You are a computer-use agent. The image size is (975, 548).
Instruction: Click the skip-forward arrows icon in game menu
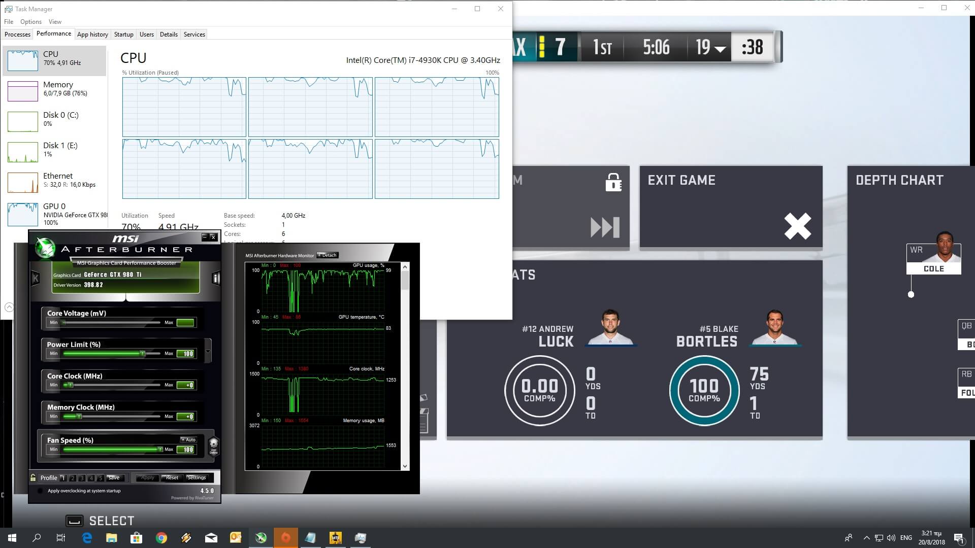pyautogui.click(x=605, y=227)
